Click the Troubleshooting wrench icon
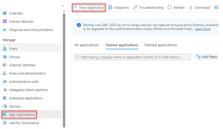 click(x=135, y=7)
